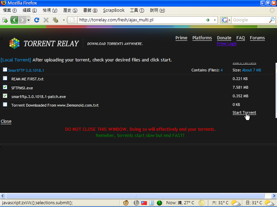Click the 'About 7 MB' size value

click(252, 70)
